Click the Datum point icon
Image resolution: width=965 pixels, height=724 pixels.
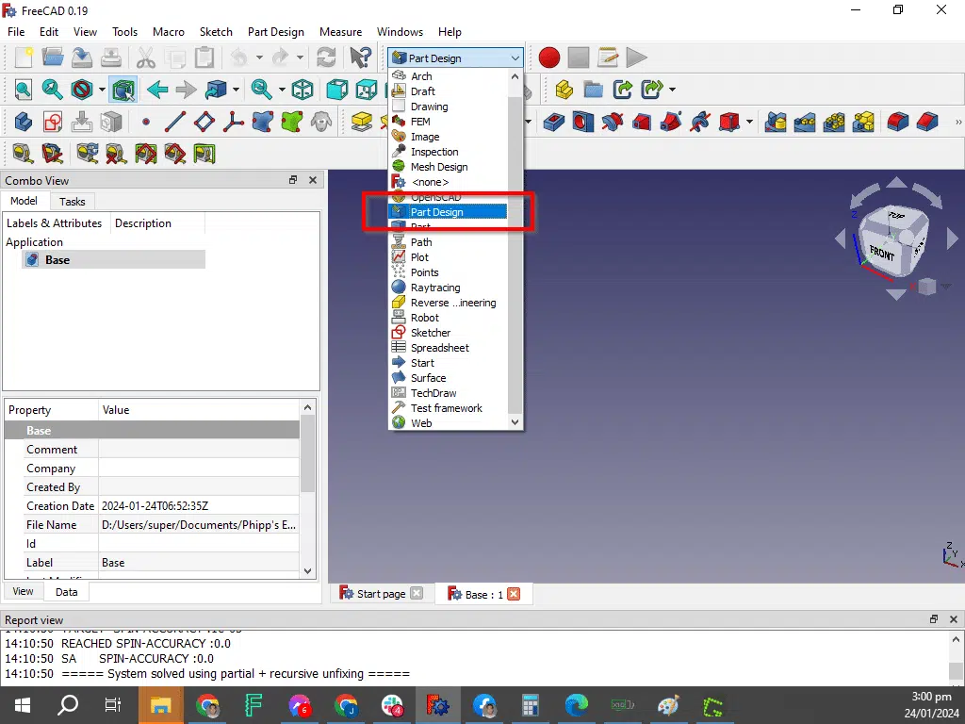(x=146, y=122)
